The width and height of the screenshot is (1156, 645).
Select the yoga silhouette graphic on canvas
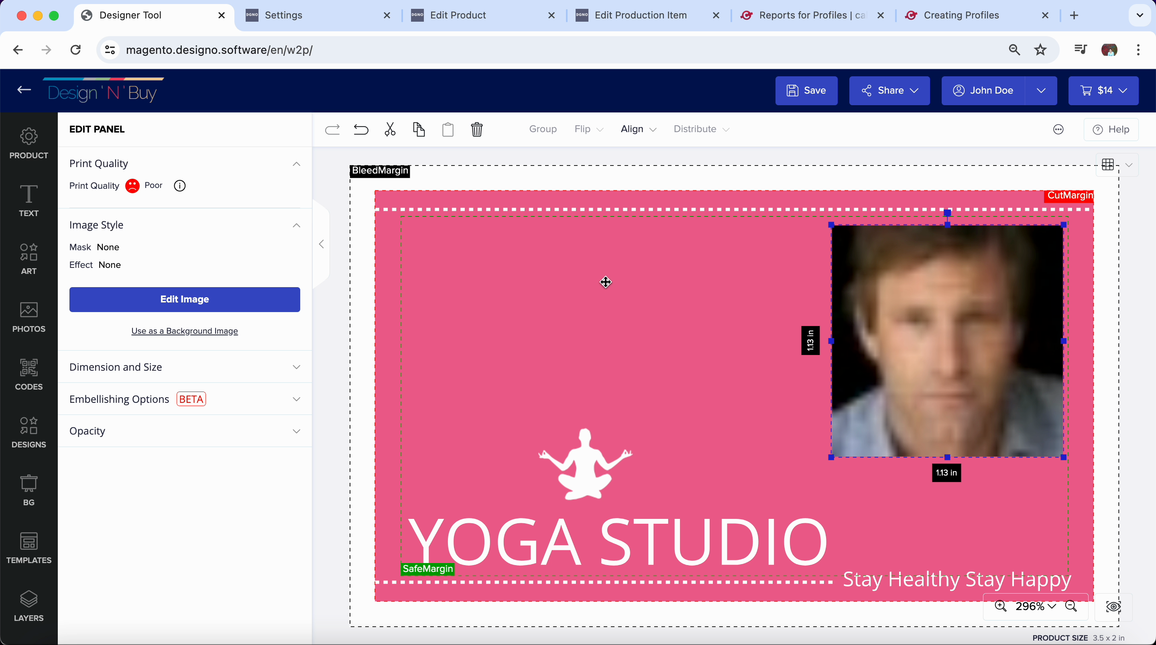(585, 467)
